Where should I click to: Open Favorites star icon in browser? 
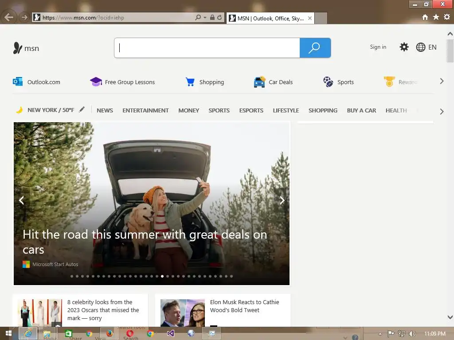(x=436, y=17)
